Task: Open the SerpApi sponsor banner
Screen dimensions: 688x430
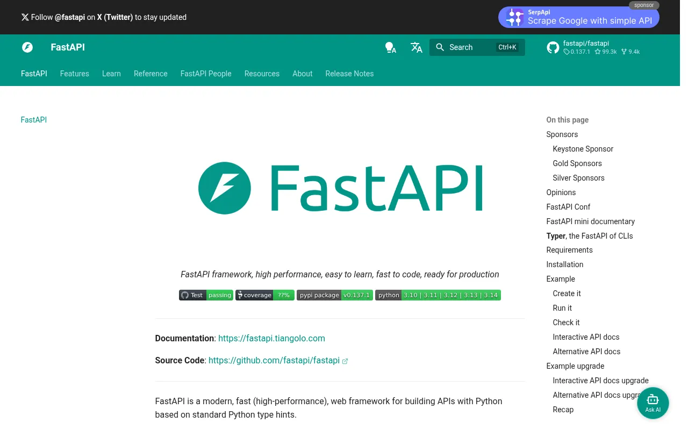Action: pos(579,17)
